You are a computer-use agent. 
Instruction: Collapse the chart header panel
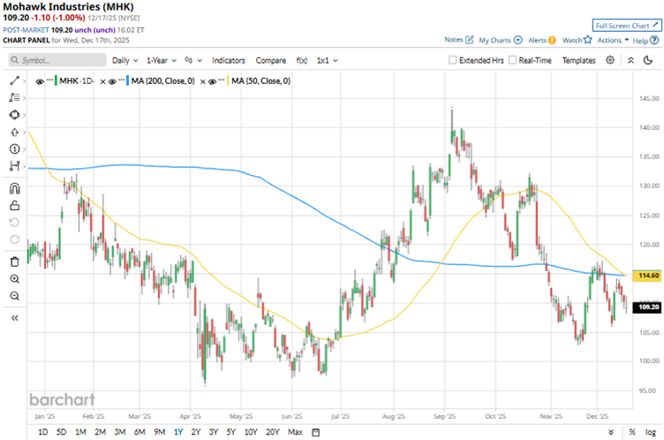[630, 60]
